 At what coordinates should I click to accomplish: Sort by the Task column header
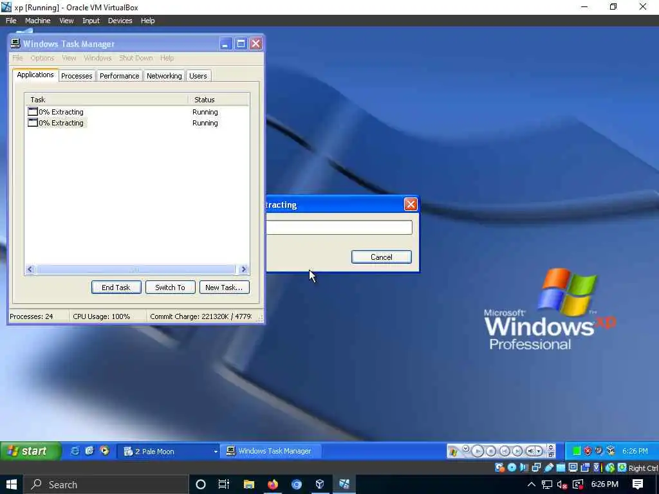coord(106,100)
